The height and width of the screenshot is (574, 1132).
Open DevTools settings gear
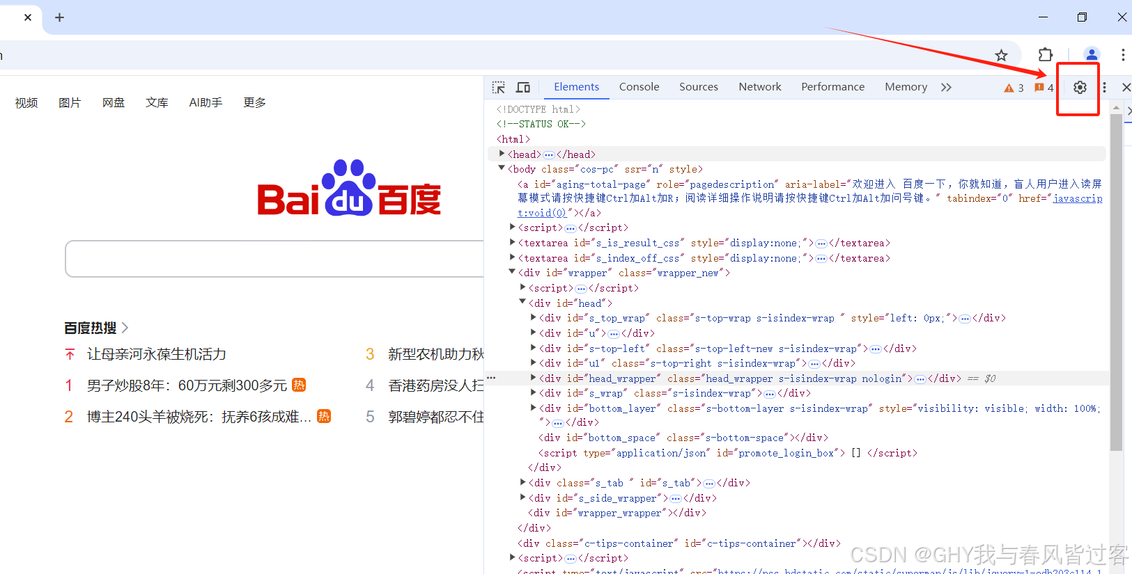pos(1080,87)
